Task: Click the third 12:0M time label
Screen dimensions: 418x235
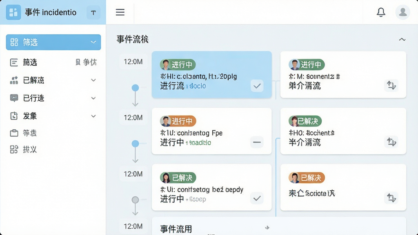Action: click(x=133, y=174)
